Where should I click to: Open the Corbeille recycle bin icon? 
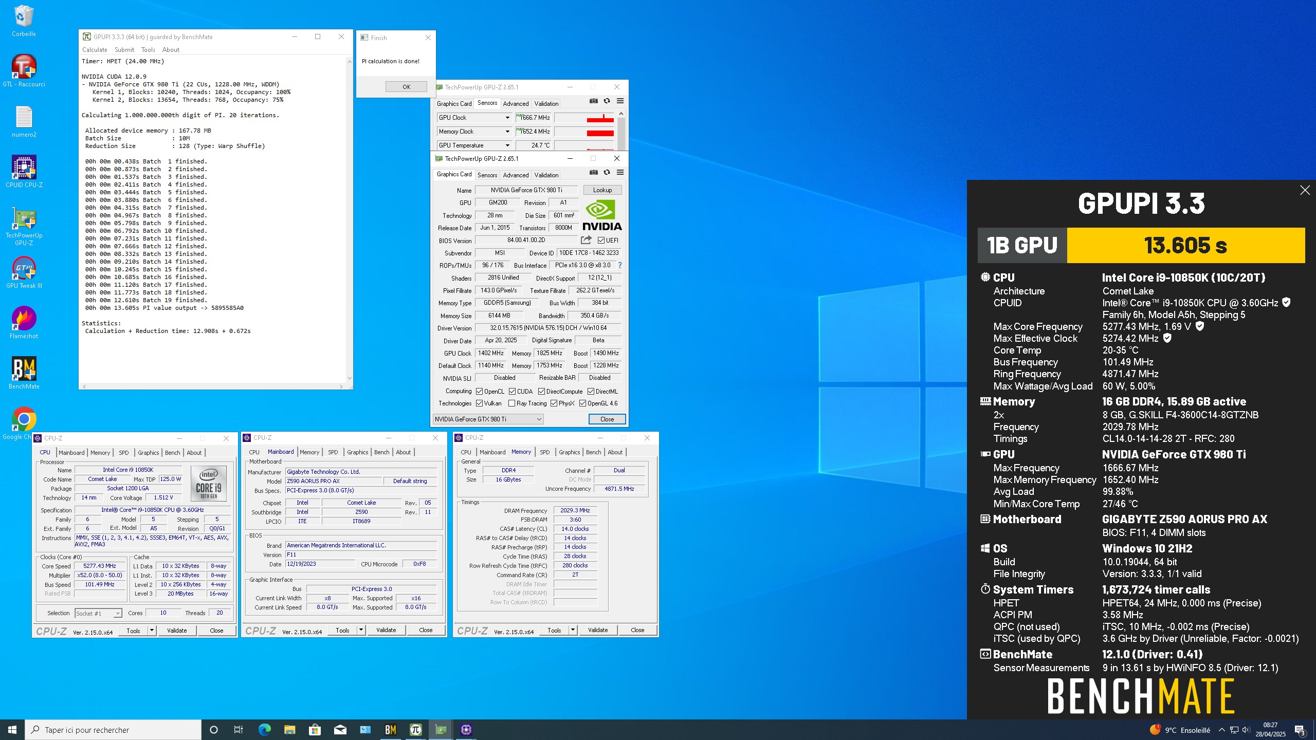point(24,22)
